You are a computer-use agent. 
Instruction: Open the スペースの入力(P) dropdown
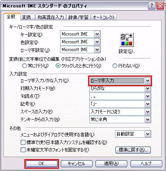[148, 112]
